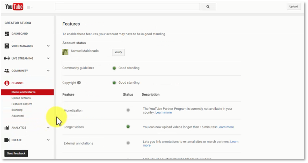Open Advanced submenu item

click(x=17, y=116)
